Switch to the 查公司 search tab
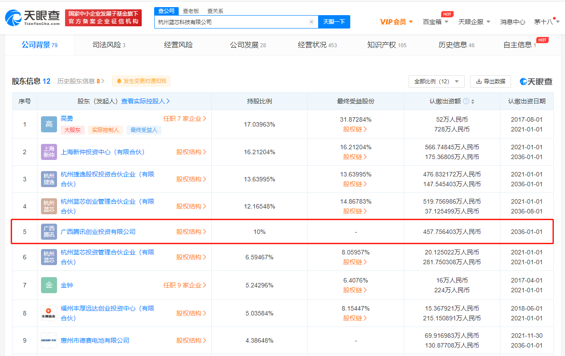Image resolution: width=565 pixels, height=356 pixels. pos(167,11)
